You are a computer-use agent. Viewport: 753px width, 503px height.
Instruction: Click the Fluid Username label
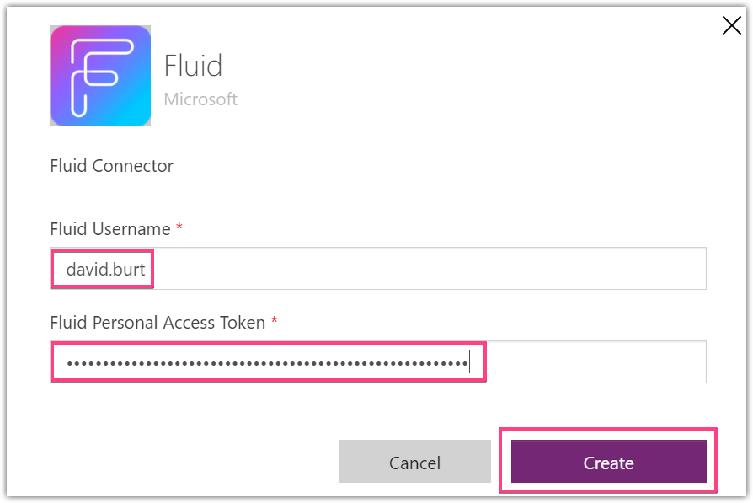tap(110, 229)
